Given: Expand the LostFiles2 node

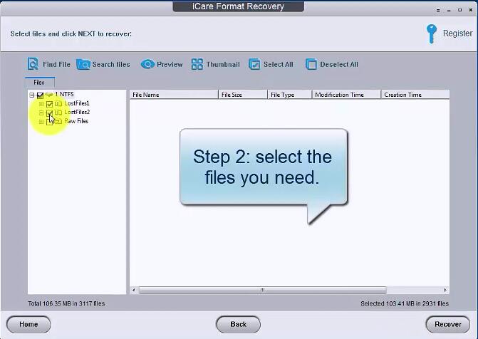Looking at the screenshot, I should tap(41, 113).
